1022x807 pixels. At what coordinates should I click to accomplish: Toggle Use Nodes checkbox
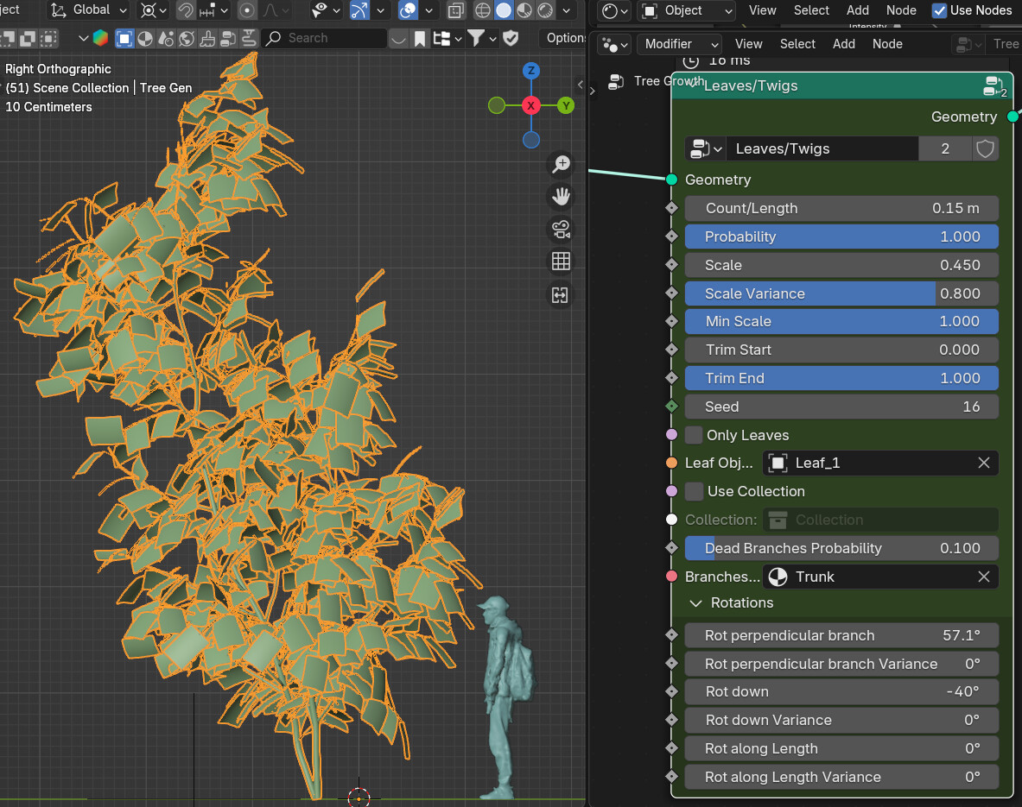[939, 10]
